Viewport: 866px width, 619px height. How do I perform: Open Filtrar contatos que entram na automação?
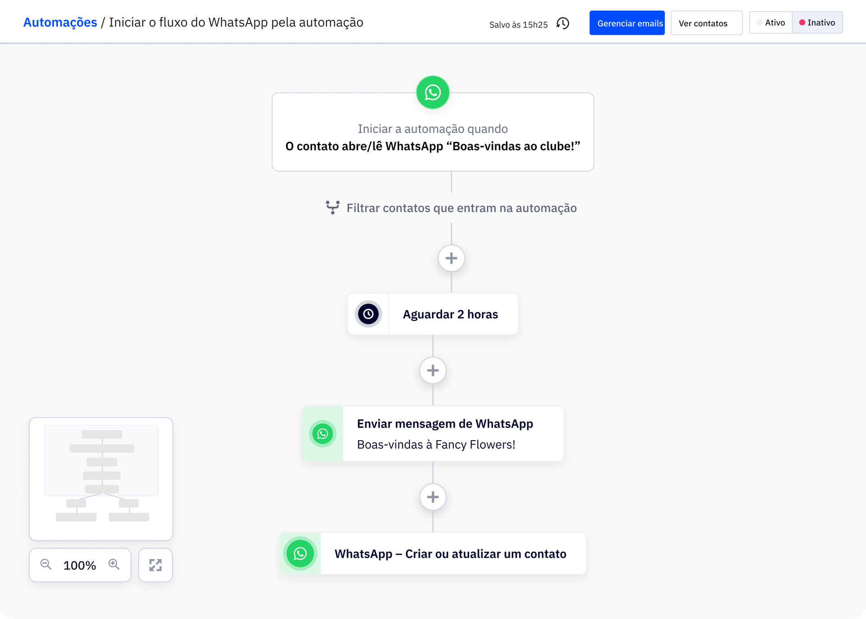tap(461, 208)
